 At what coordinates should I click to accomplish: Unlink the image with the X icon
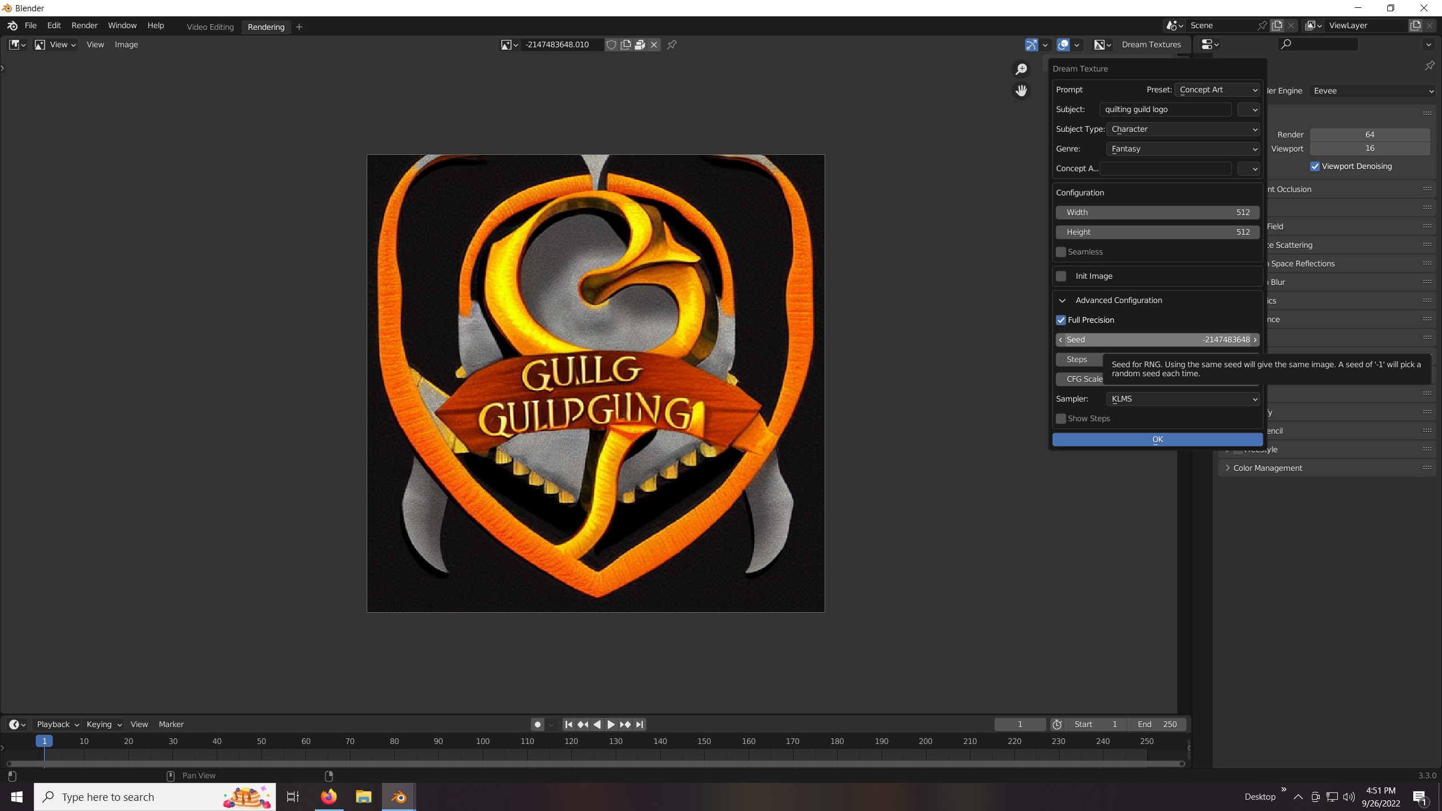[x=654, y=44]
